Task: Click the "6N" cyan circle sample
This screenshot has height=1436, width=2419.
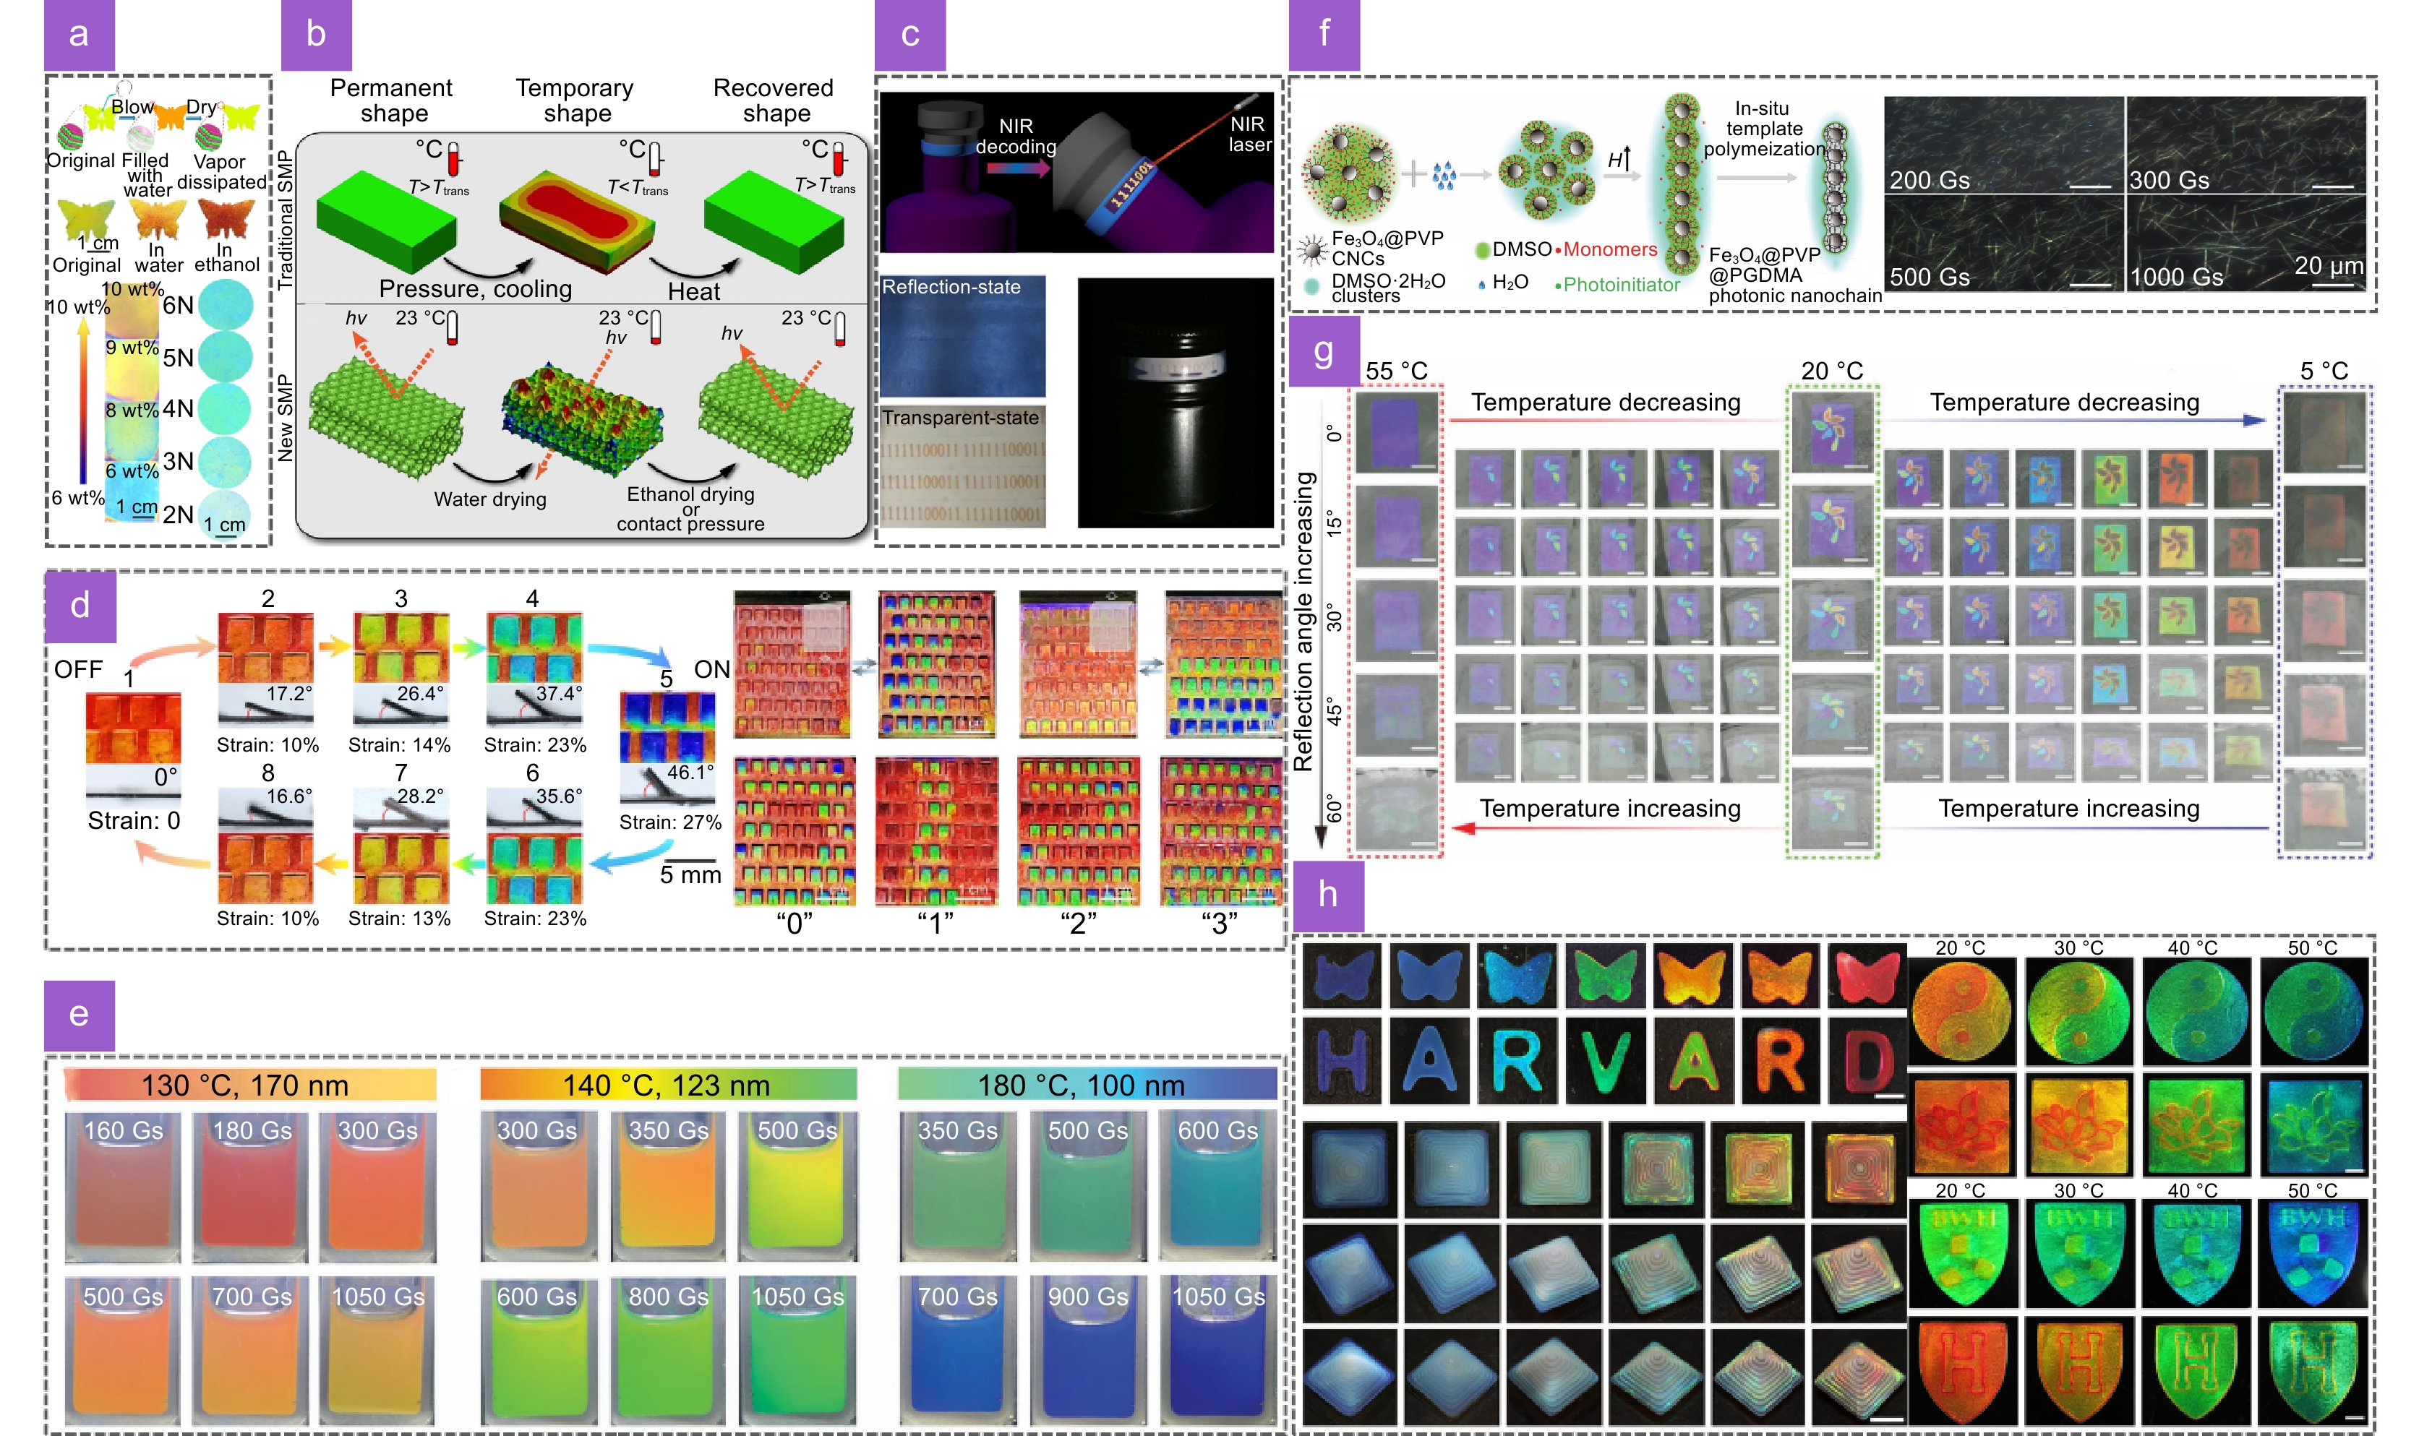Action: coord(226,305)
